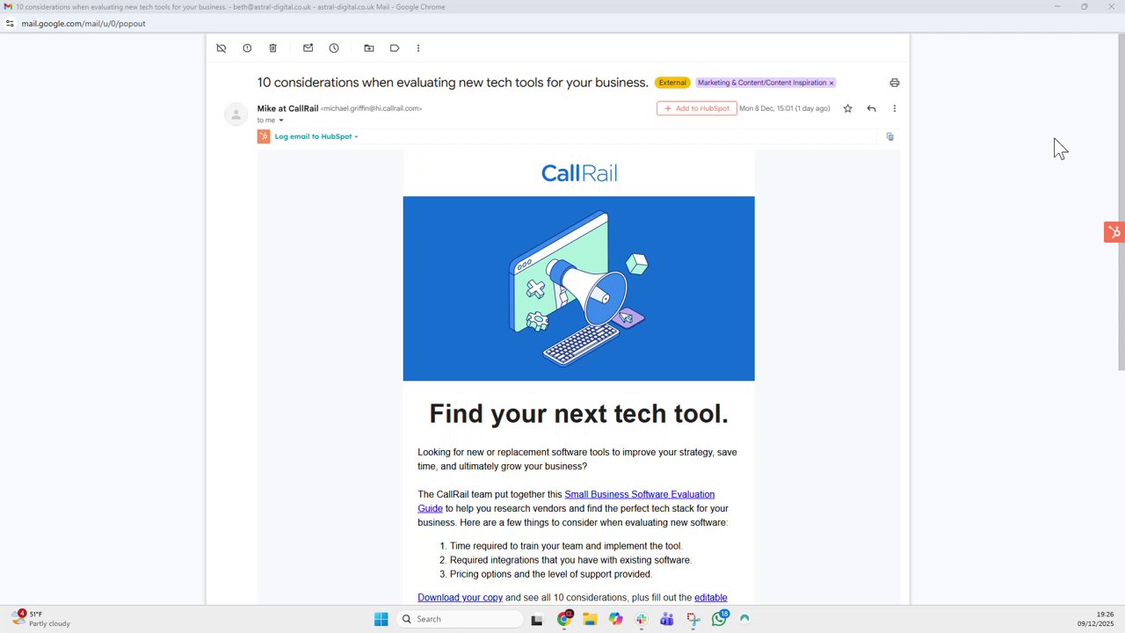Image resolution: width=1125 pixels, height=633 pixels.
Task: Click the Marketing & Content/Content Inspiration label
Action: 761,83
